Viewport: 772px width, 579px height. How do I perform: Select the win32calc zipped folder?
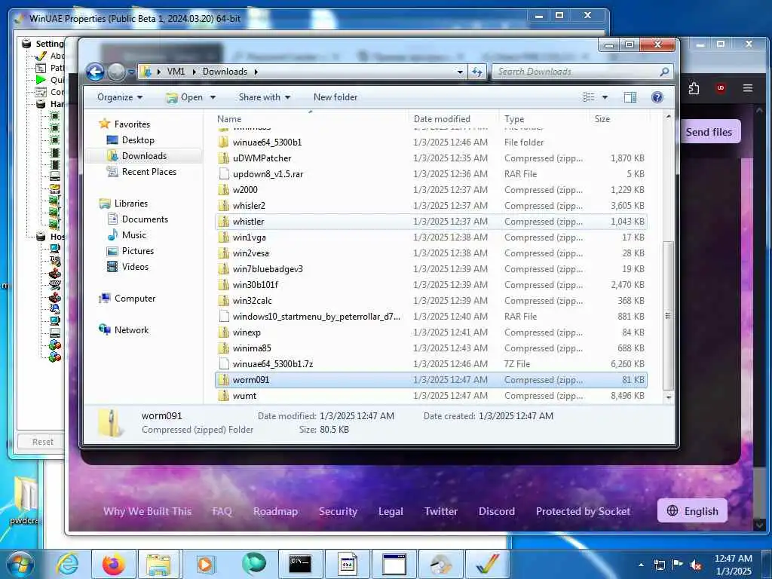coord(430,300)
